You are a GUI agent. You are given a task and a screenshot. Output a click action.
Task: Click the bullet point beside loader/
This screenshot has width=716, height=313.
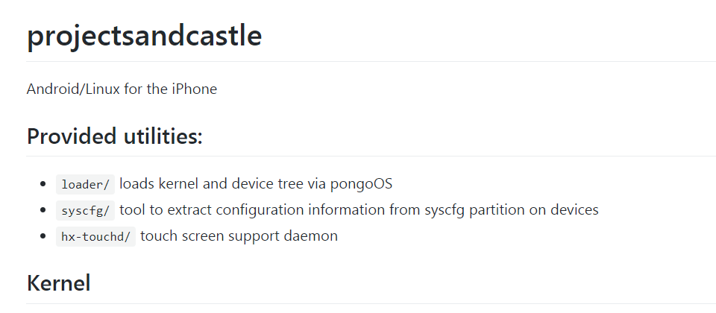tap(43, 184)
